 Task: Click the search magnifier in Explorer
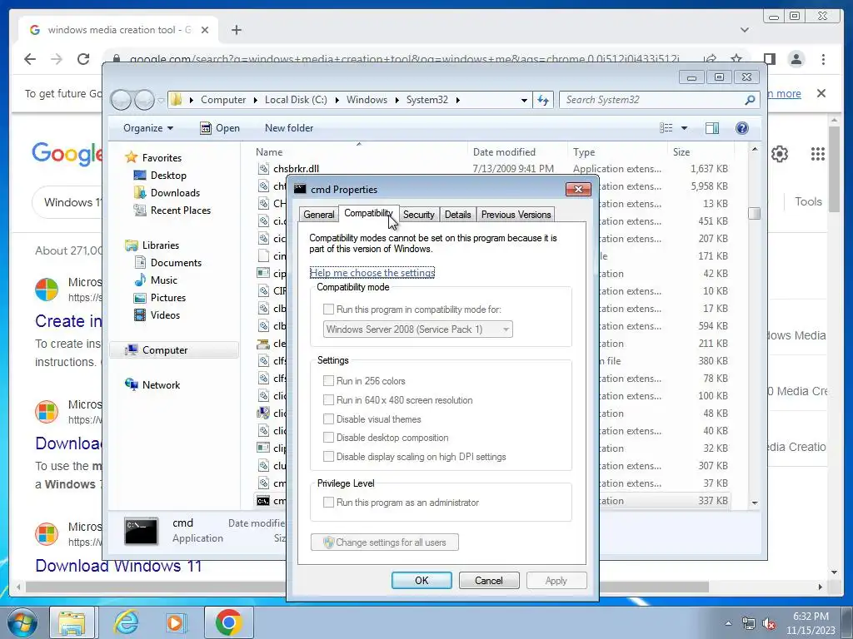pos(750,100)
